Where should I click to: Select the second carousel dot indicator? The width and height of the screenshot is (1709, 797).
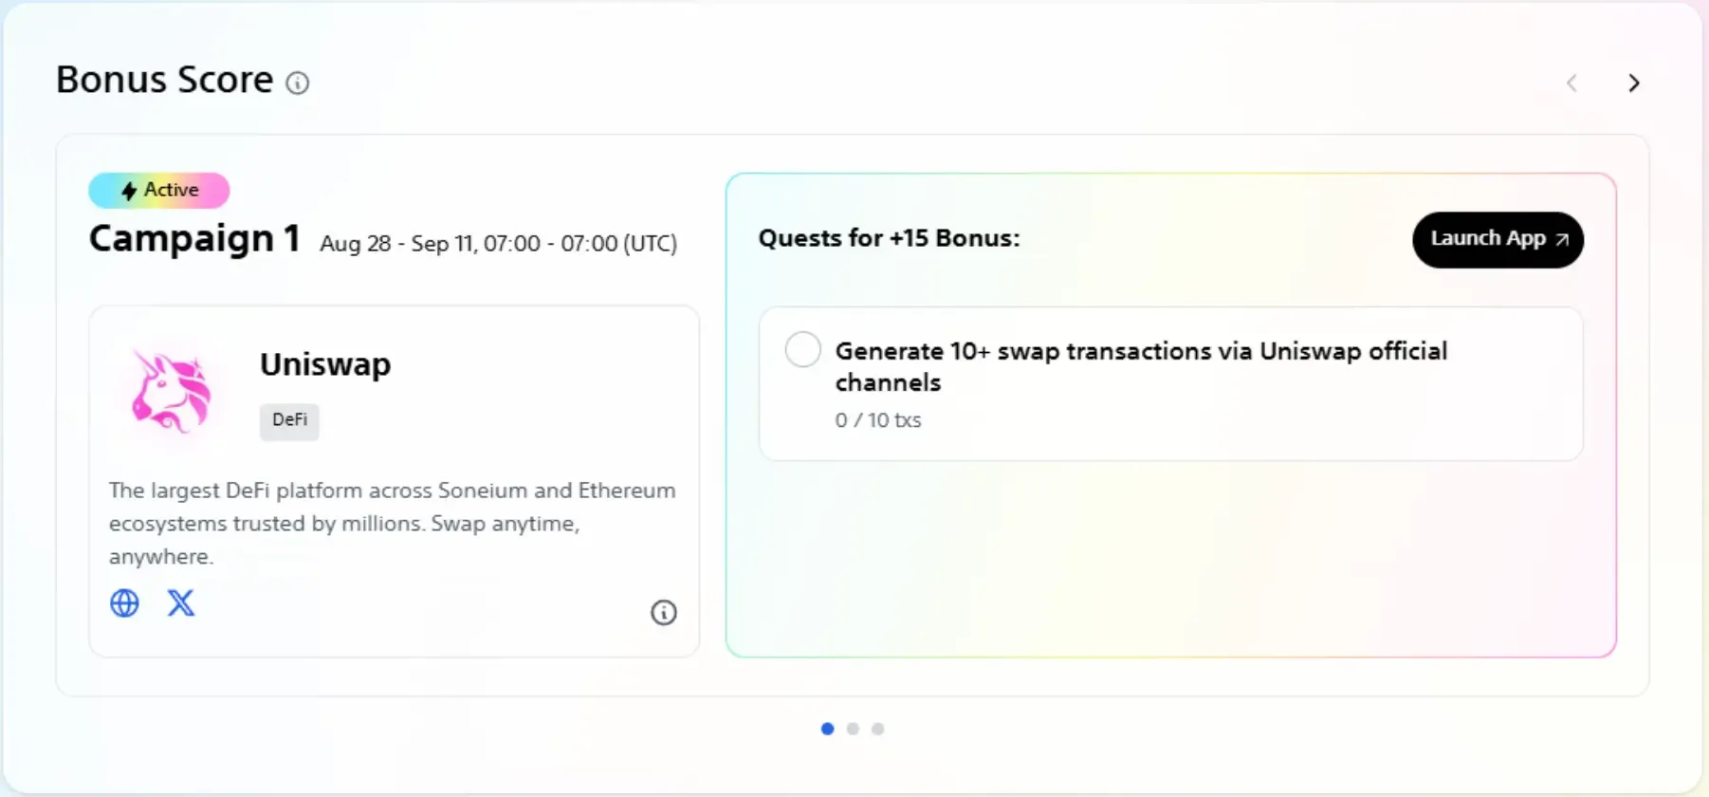852,729
